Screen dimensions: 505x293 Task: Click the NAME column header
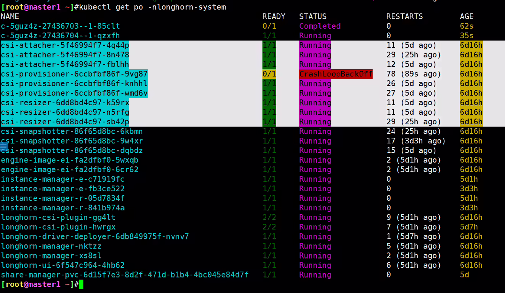(10, 16)
